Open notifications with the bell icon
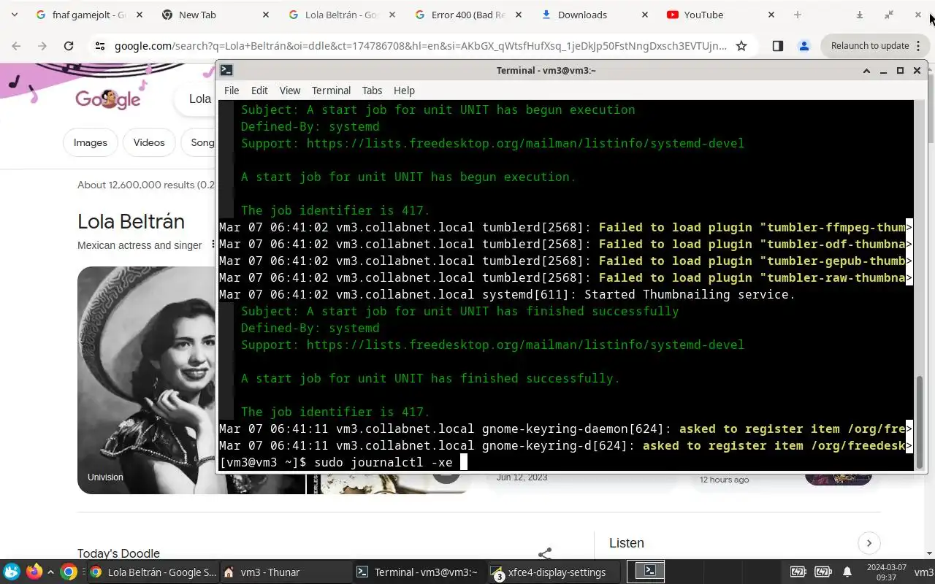The image size is (935, 584). (847, 572)
